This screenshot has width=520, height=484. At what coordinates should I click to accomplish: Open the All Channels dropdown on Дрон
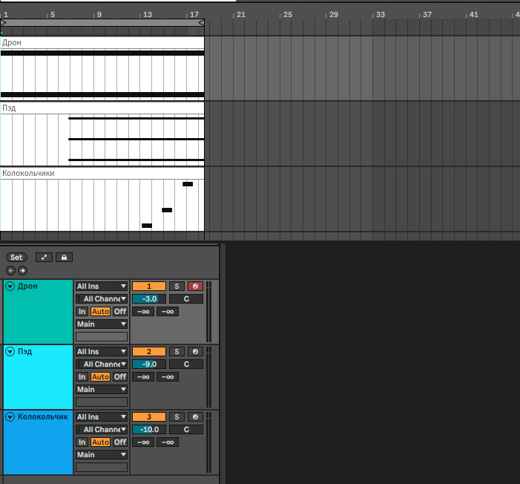[x=102, y=298]
